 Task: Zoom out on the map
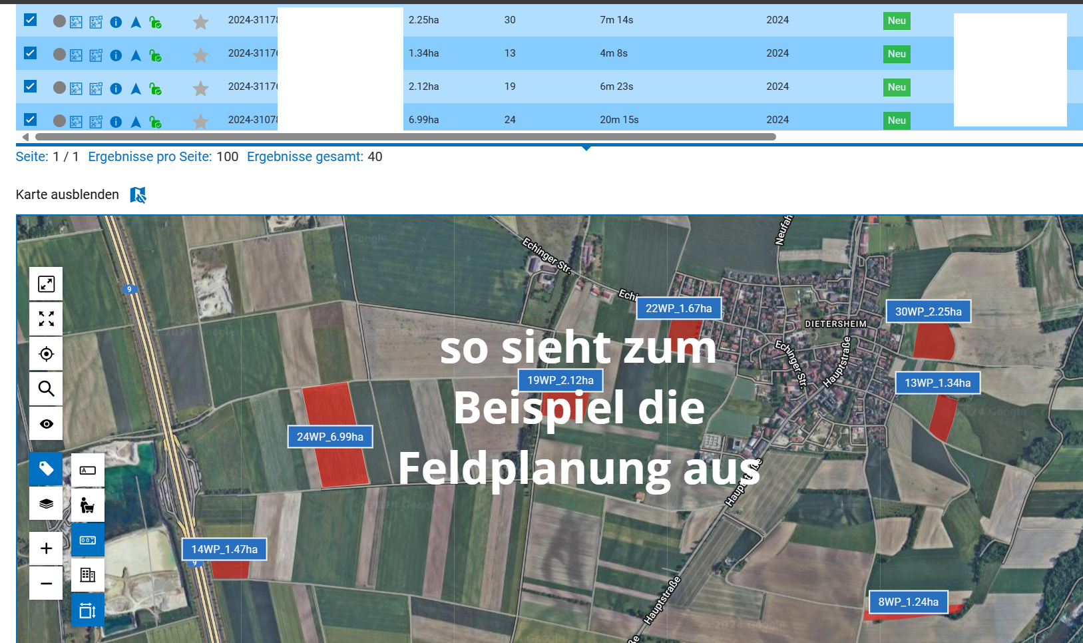pos(46,584)
